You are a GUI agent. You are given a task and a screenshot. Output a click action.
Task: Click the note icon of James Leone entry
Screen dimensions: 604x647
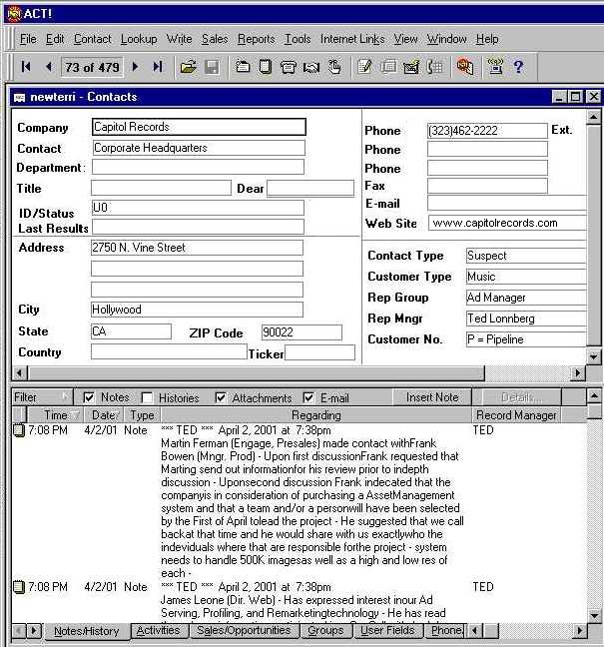coord(19,587)
